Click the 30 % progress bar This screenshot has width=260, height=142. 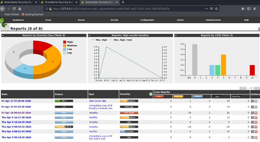coord(64,101)
